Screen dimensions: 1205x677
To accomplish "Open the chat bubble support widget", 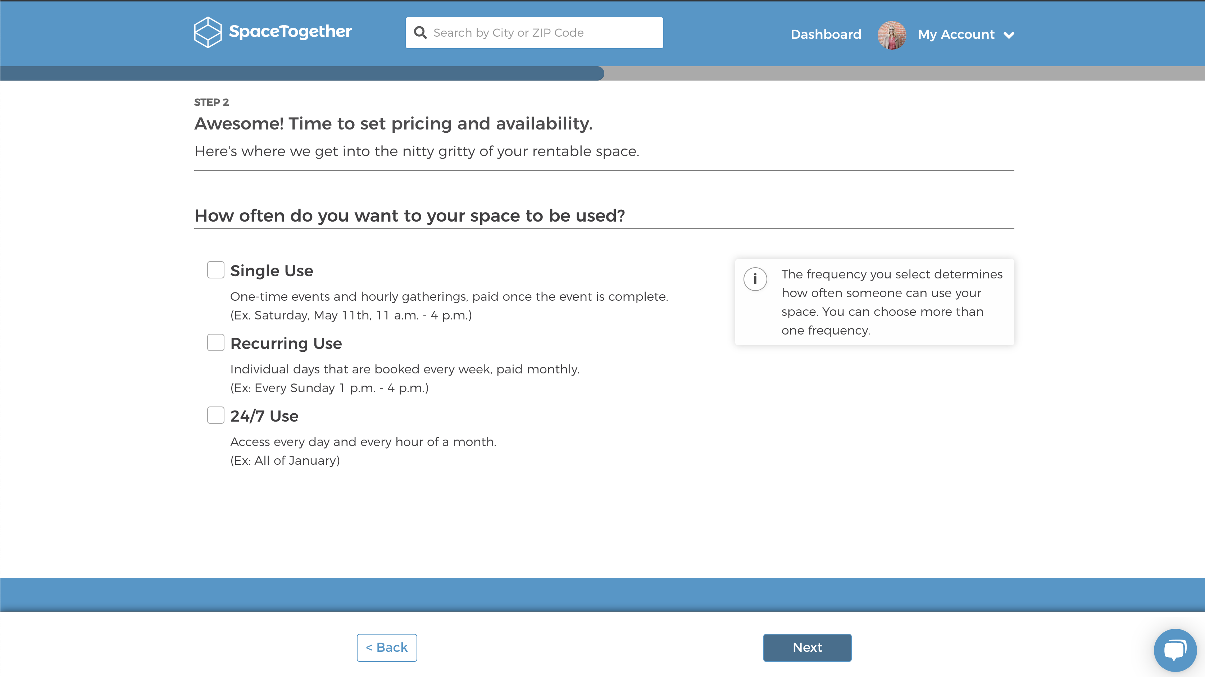I will click(x=1175, y=650).
